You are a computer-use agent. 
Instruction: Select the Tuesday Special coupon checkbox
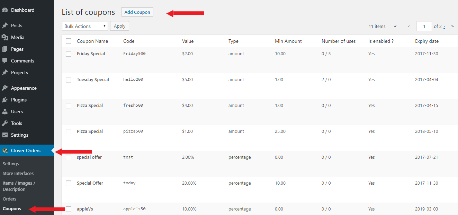pos(69,80)
